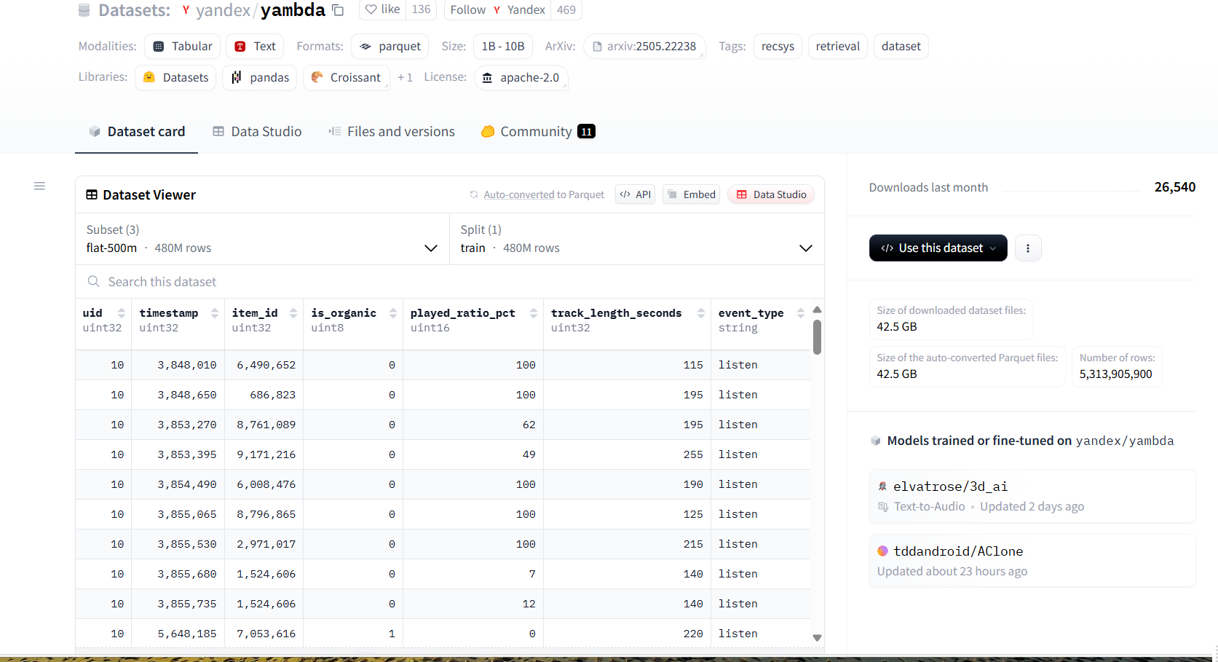The height and width of the screenshot is (662, 1218).
Task: Select the cell with item_id 7,053,616
Action: 264,634
